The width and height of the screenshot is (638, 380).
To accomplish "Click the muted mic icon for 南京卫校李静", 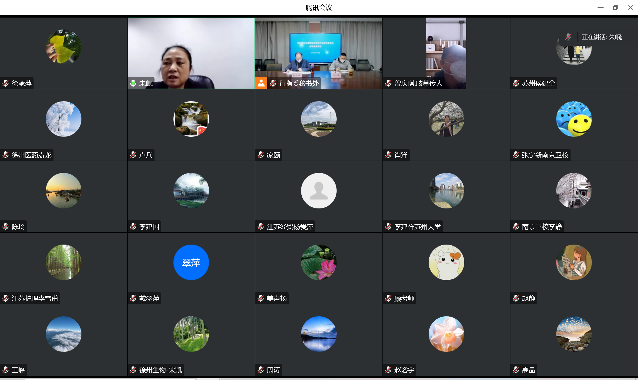I will pos(516,226).
